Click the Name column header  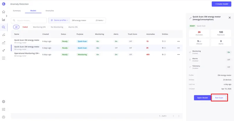coord(17,34)
